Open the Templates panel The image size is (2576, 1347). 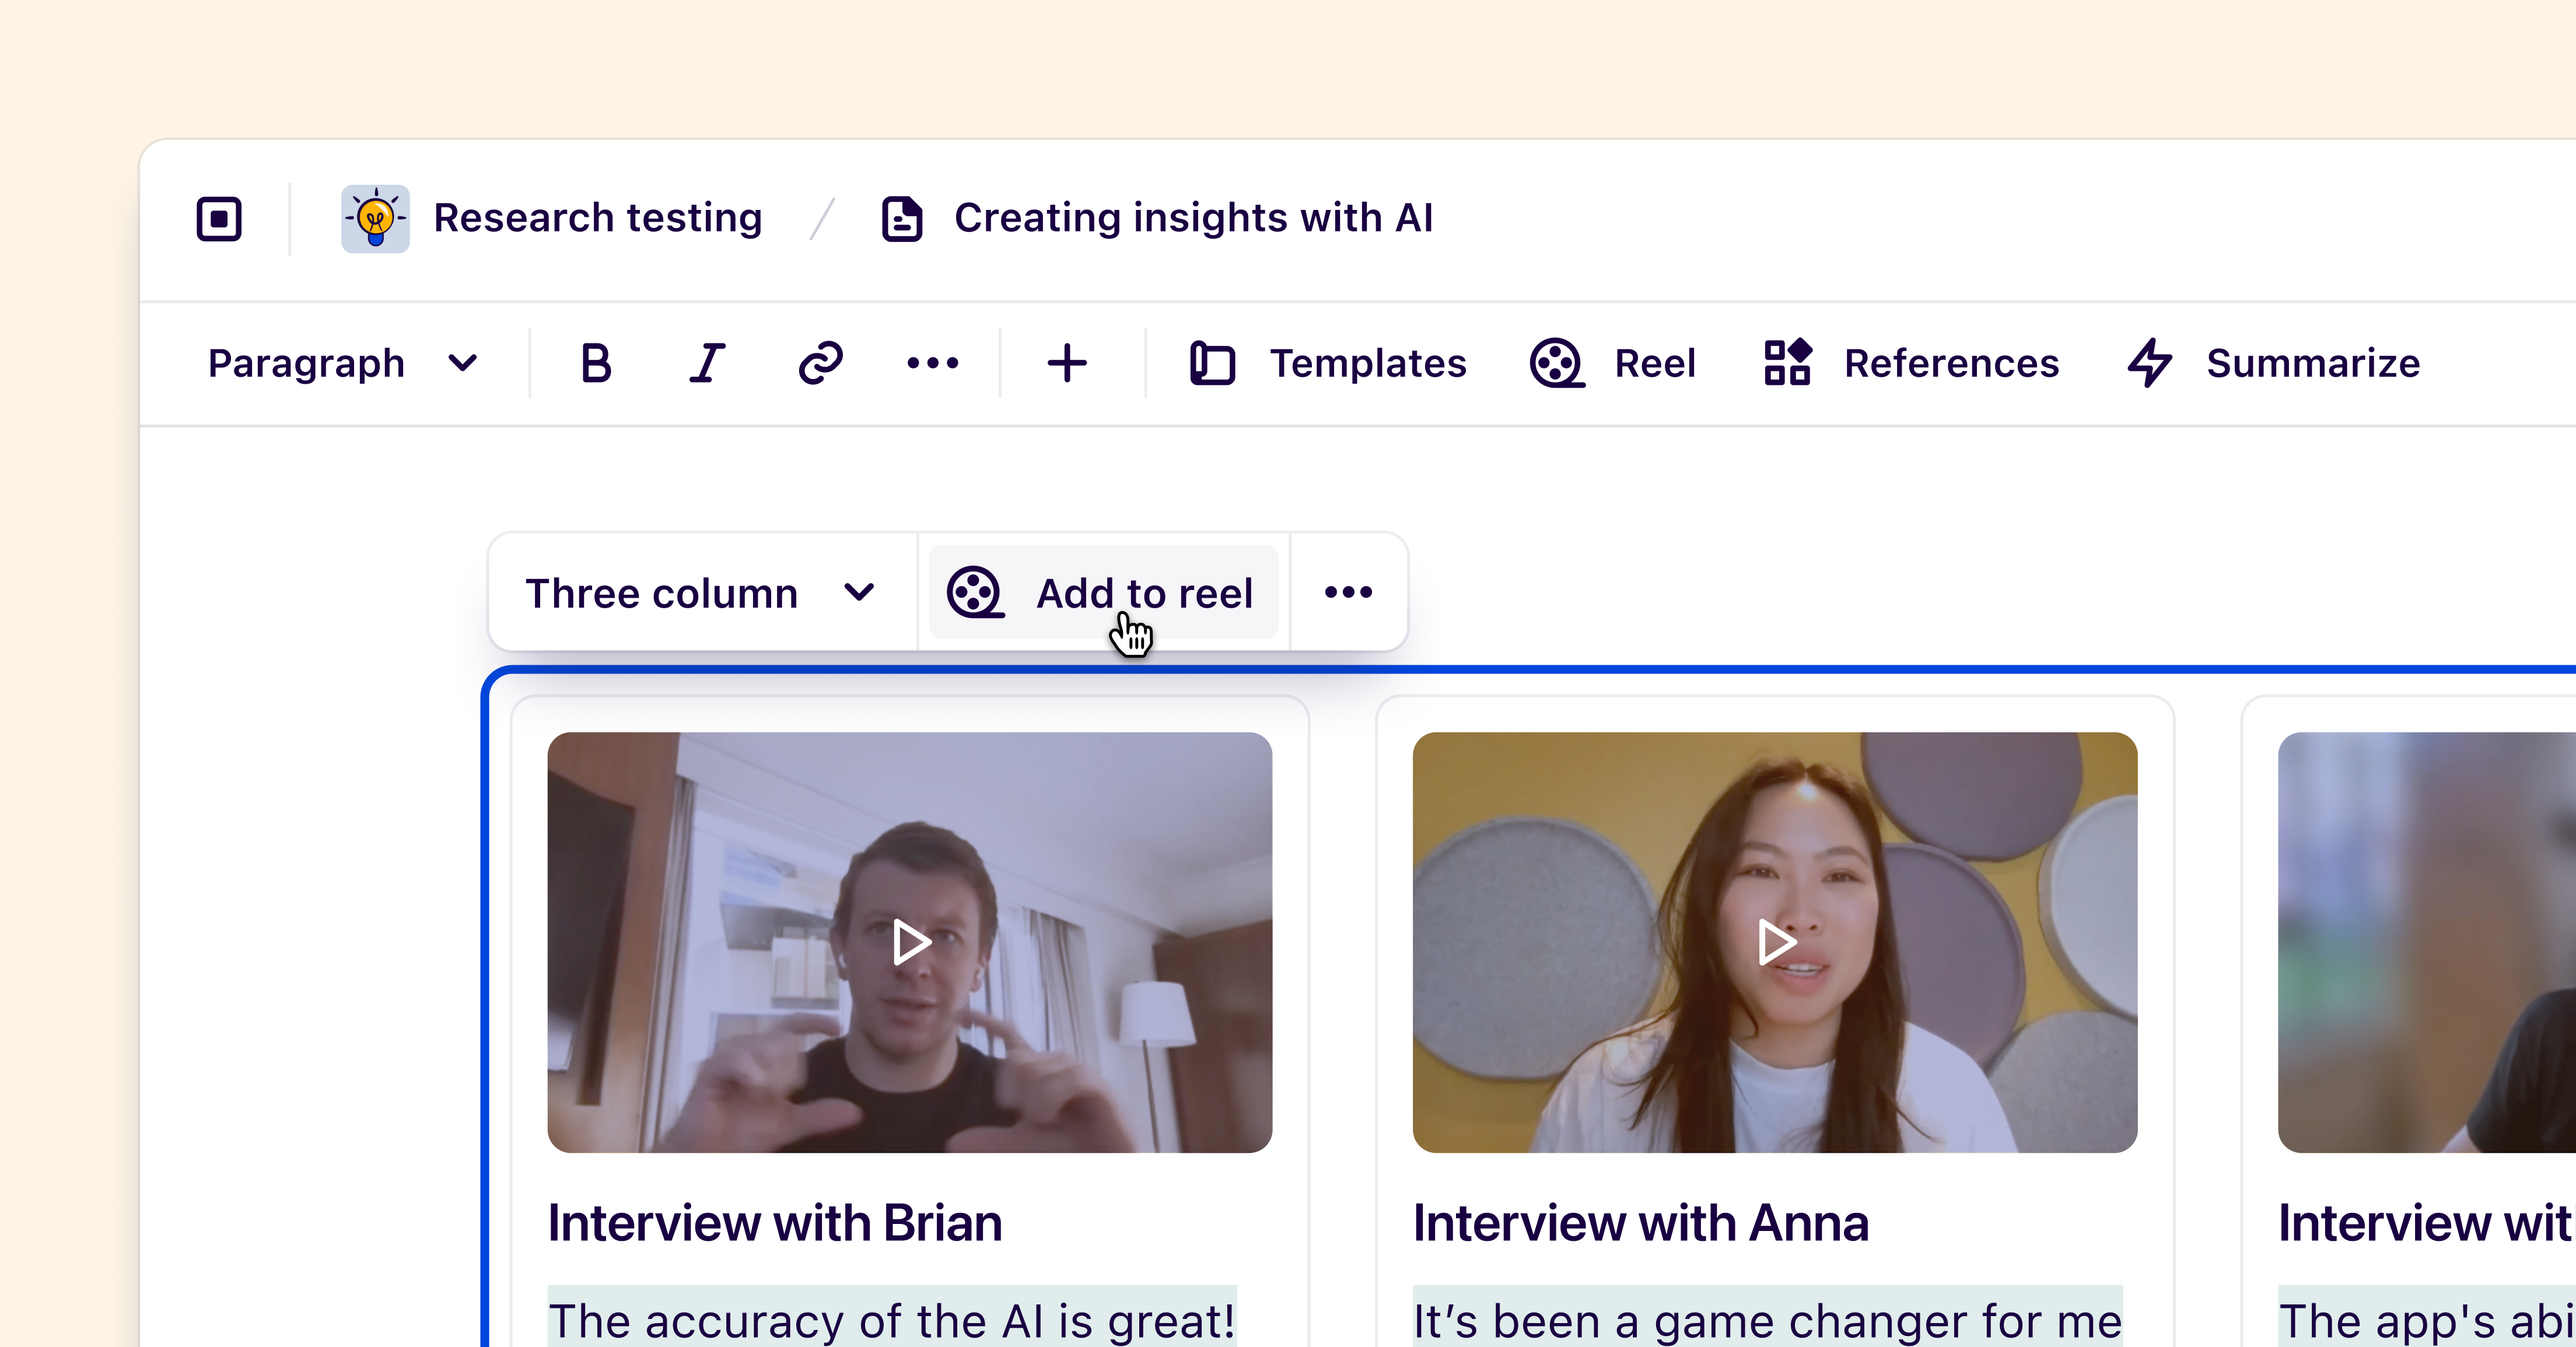coord(1328,363)
